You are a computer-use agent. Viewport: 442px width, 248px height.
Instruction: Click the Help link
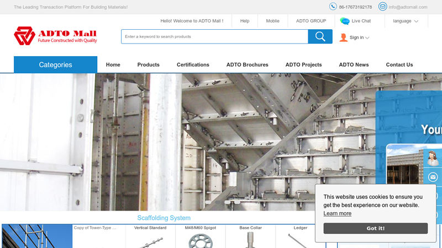[245, 21]
